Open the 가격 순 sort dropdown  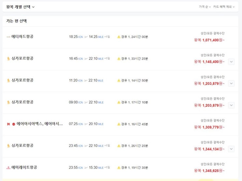205,7
